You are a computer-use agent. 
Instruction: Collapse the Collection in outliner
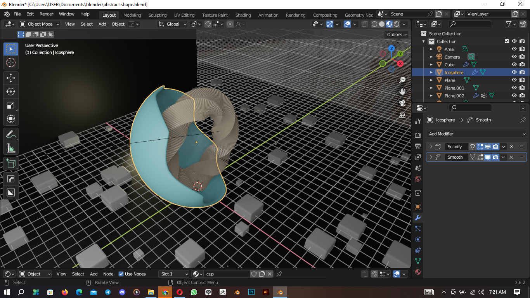point(424,41)
